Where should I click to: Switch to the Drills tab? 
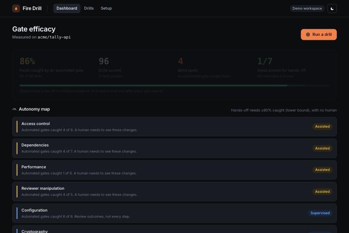click(89, 8)
